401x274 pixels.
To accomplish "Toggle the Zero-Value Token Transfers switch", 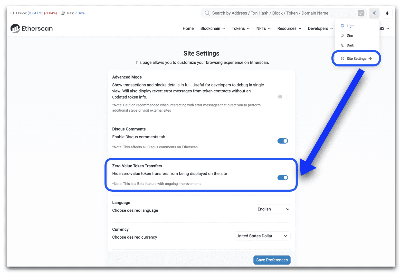I will coord(283,178).
